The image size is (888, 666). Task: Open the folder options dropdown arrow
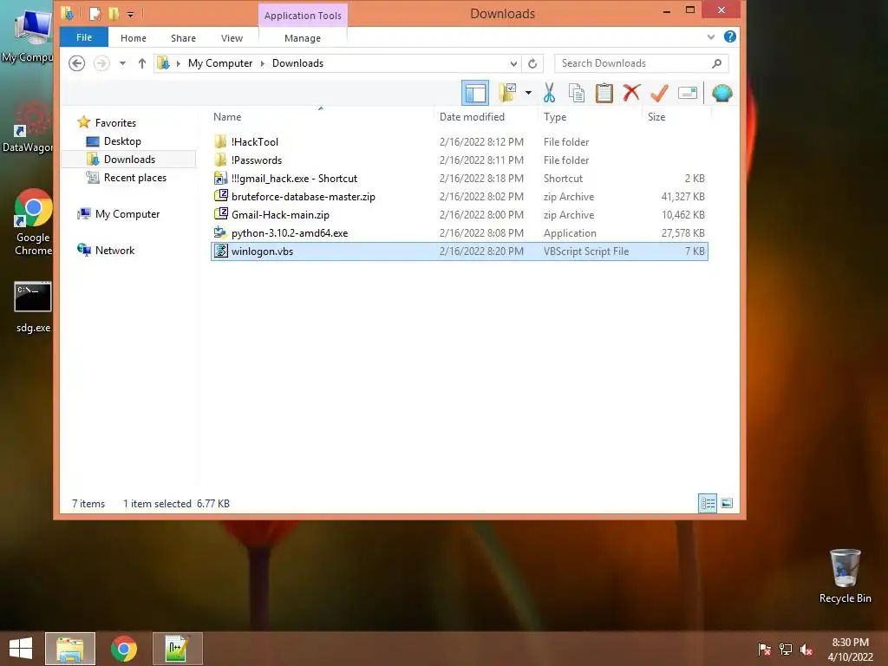click(x=528, y=92)
